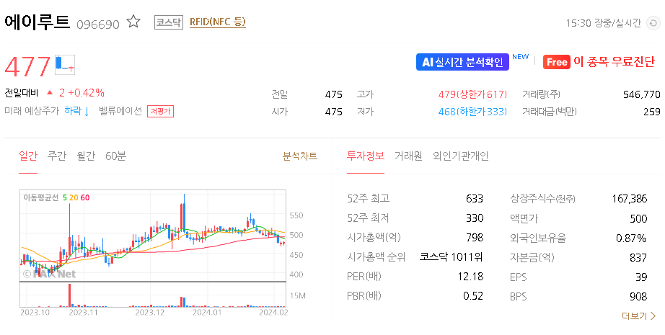Click 시가총액(억) value 798

point(475,238)
